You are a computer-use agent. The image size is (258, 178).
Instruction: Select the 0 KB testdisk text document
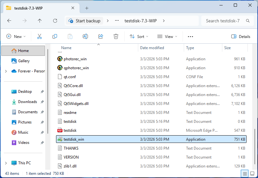(x=151, y=122)
